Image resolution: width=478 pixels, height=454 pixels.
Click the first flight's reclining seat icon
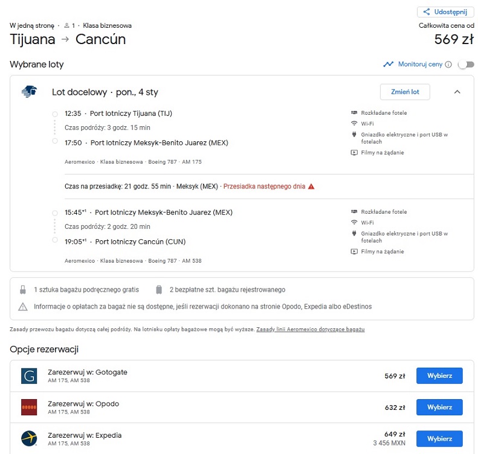click(354, 113)
